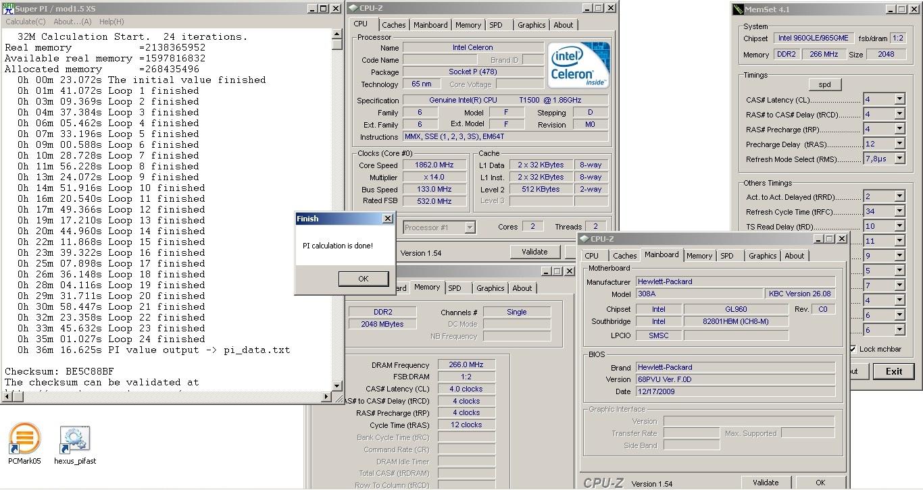Expand the Precharge Delay (tRAS) dropdown
Viewport: 923px width, 490px height.
click(899, 144)
